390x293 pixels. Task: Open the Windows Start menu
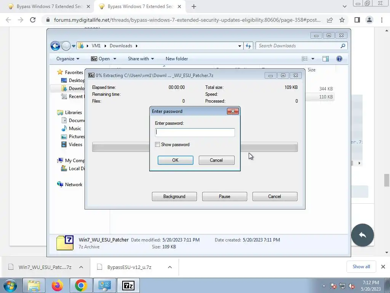pos(10,285)
